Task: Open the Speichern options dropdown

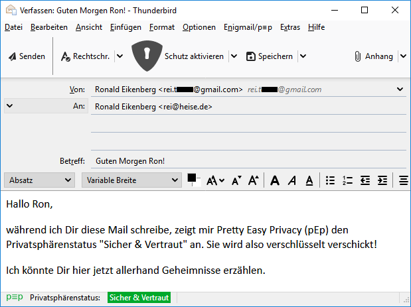Action: [303, 56]
